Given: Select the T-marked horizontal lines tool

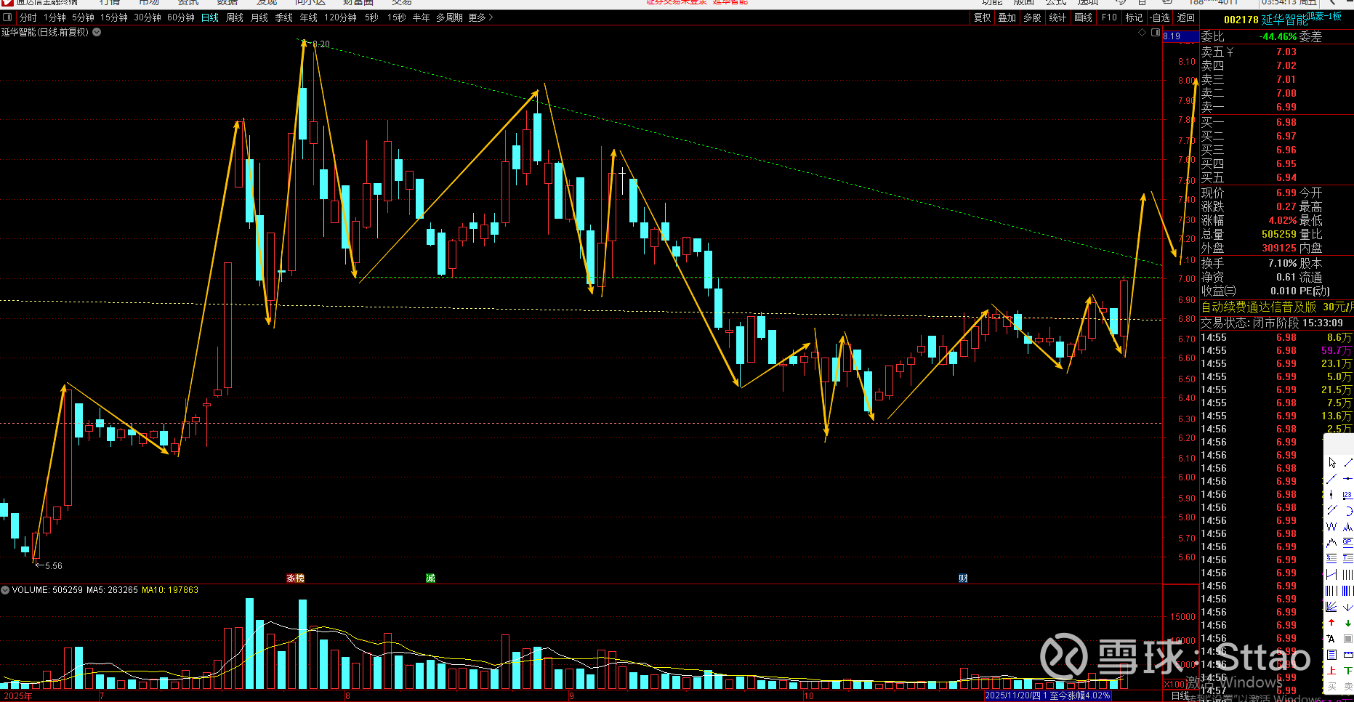Looking at the screenshot, I should point(1348,559).
